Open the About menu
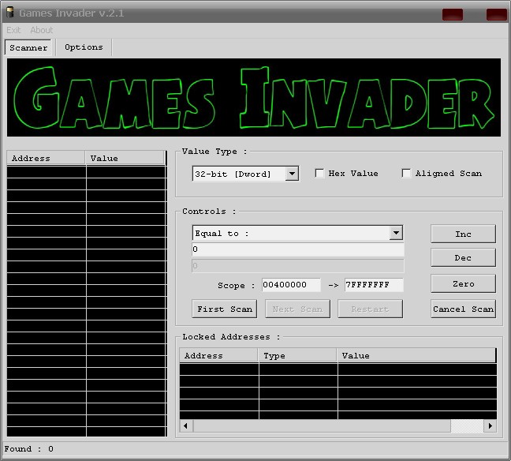The image size is (511, 461). point(42,30)
